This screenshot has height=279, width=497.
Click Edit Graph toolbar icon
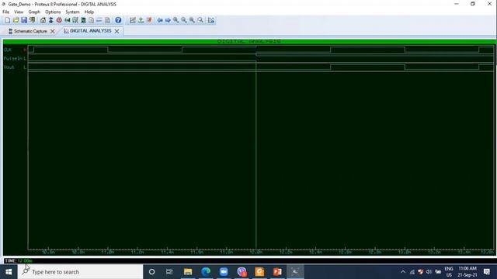tap(133, 20)
